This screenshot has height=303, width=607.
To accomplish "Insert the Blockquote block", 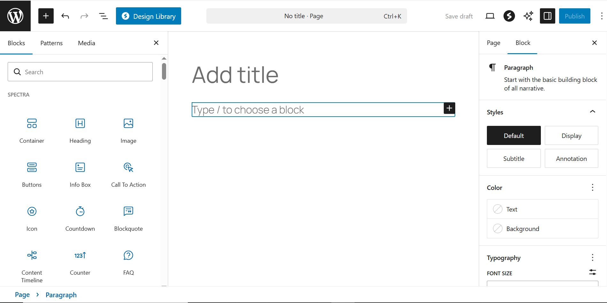I will point(128,219).
